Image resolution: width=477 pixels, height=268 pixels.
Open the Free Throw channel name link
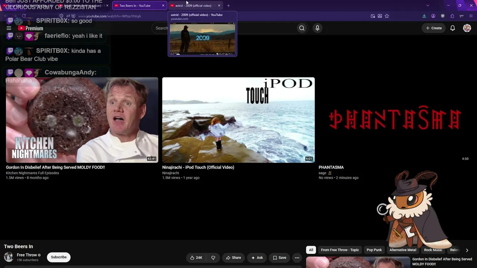27,255
